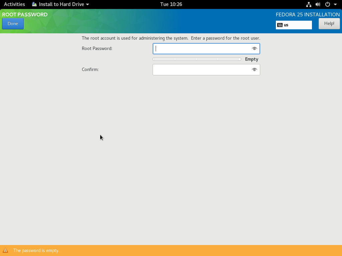The width and height of the screenshot is (342, 256).
Task: Click 'The password is empty.' warning text
Action: pyautogui.click(x=36, y=251)
